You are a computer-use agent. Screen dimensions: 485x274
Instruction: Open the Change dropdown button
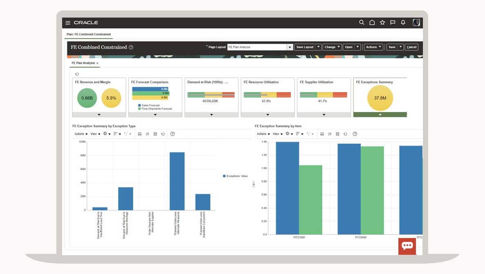pyautogui.click(x=332, y=47)
